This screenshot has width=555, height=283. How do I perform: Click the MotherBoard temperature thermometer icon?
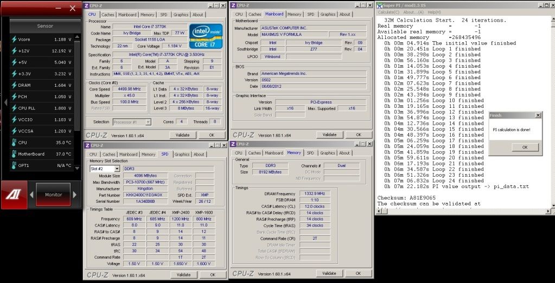(14, 154)
